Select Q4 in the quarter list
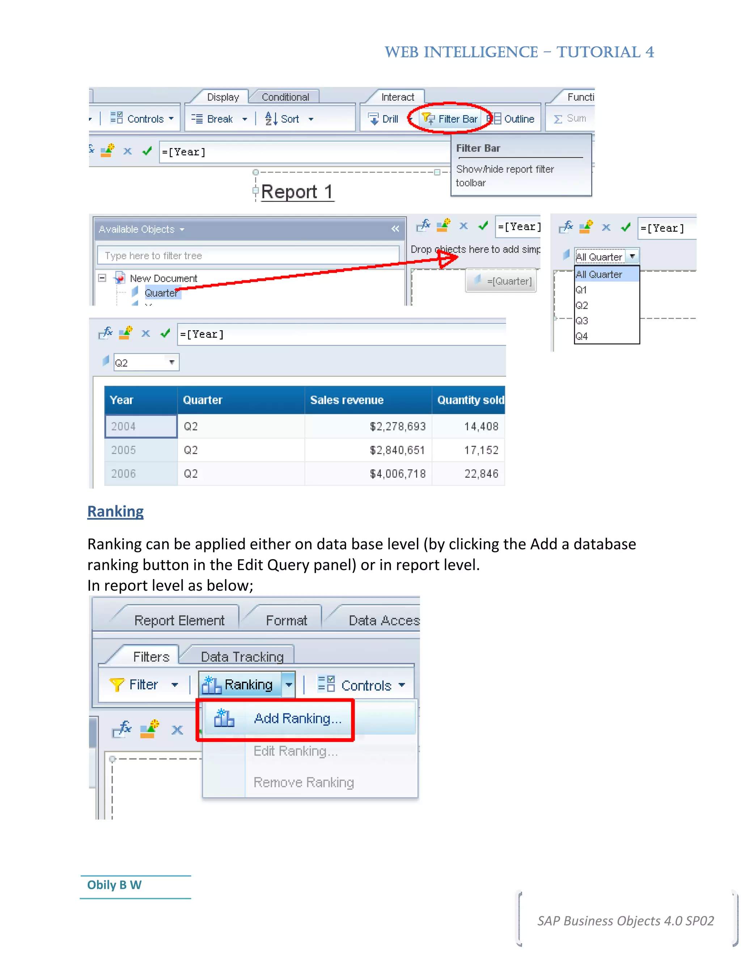The height and width of the screenshot is (959, 741). [x=607, y=336]
